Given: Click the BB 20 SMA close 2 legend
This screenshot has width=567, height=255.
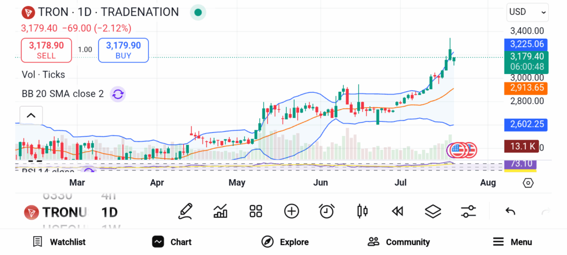Looking at the screenshot, I should 63,94.
